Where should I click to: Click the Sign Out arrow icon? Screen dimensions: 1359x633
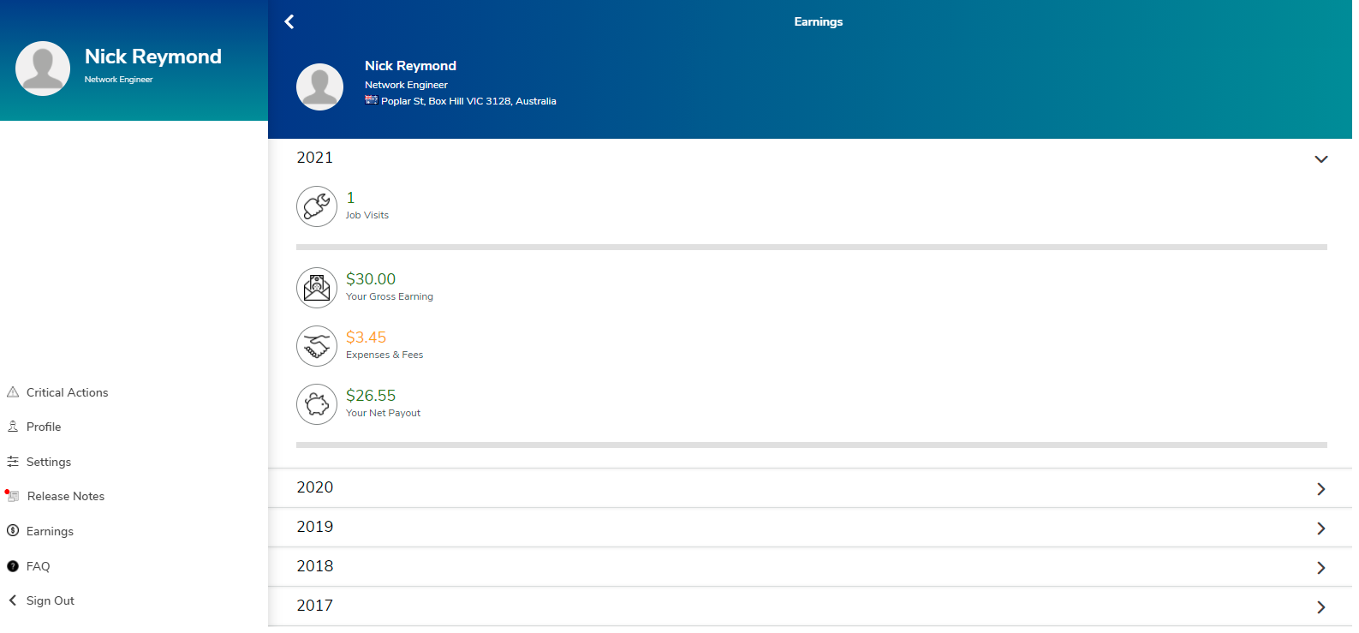tap(13, 600)
